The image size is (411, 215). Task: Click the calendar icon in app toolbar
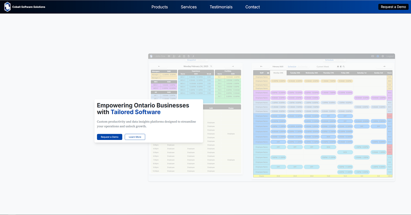coord(184,56)
